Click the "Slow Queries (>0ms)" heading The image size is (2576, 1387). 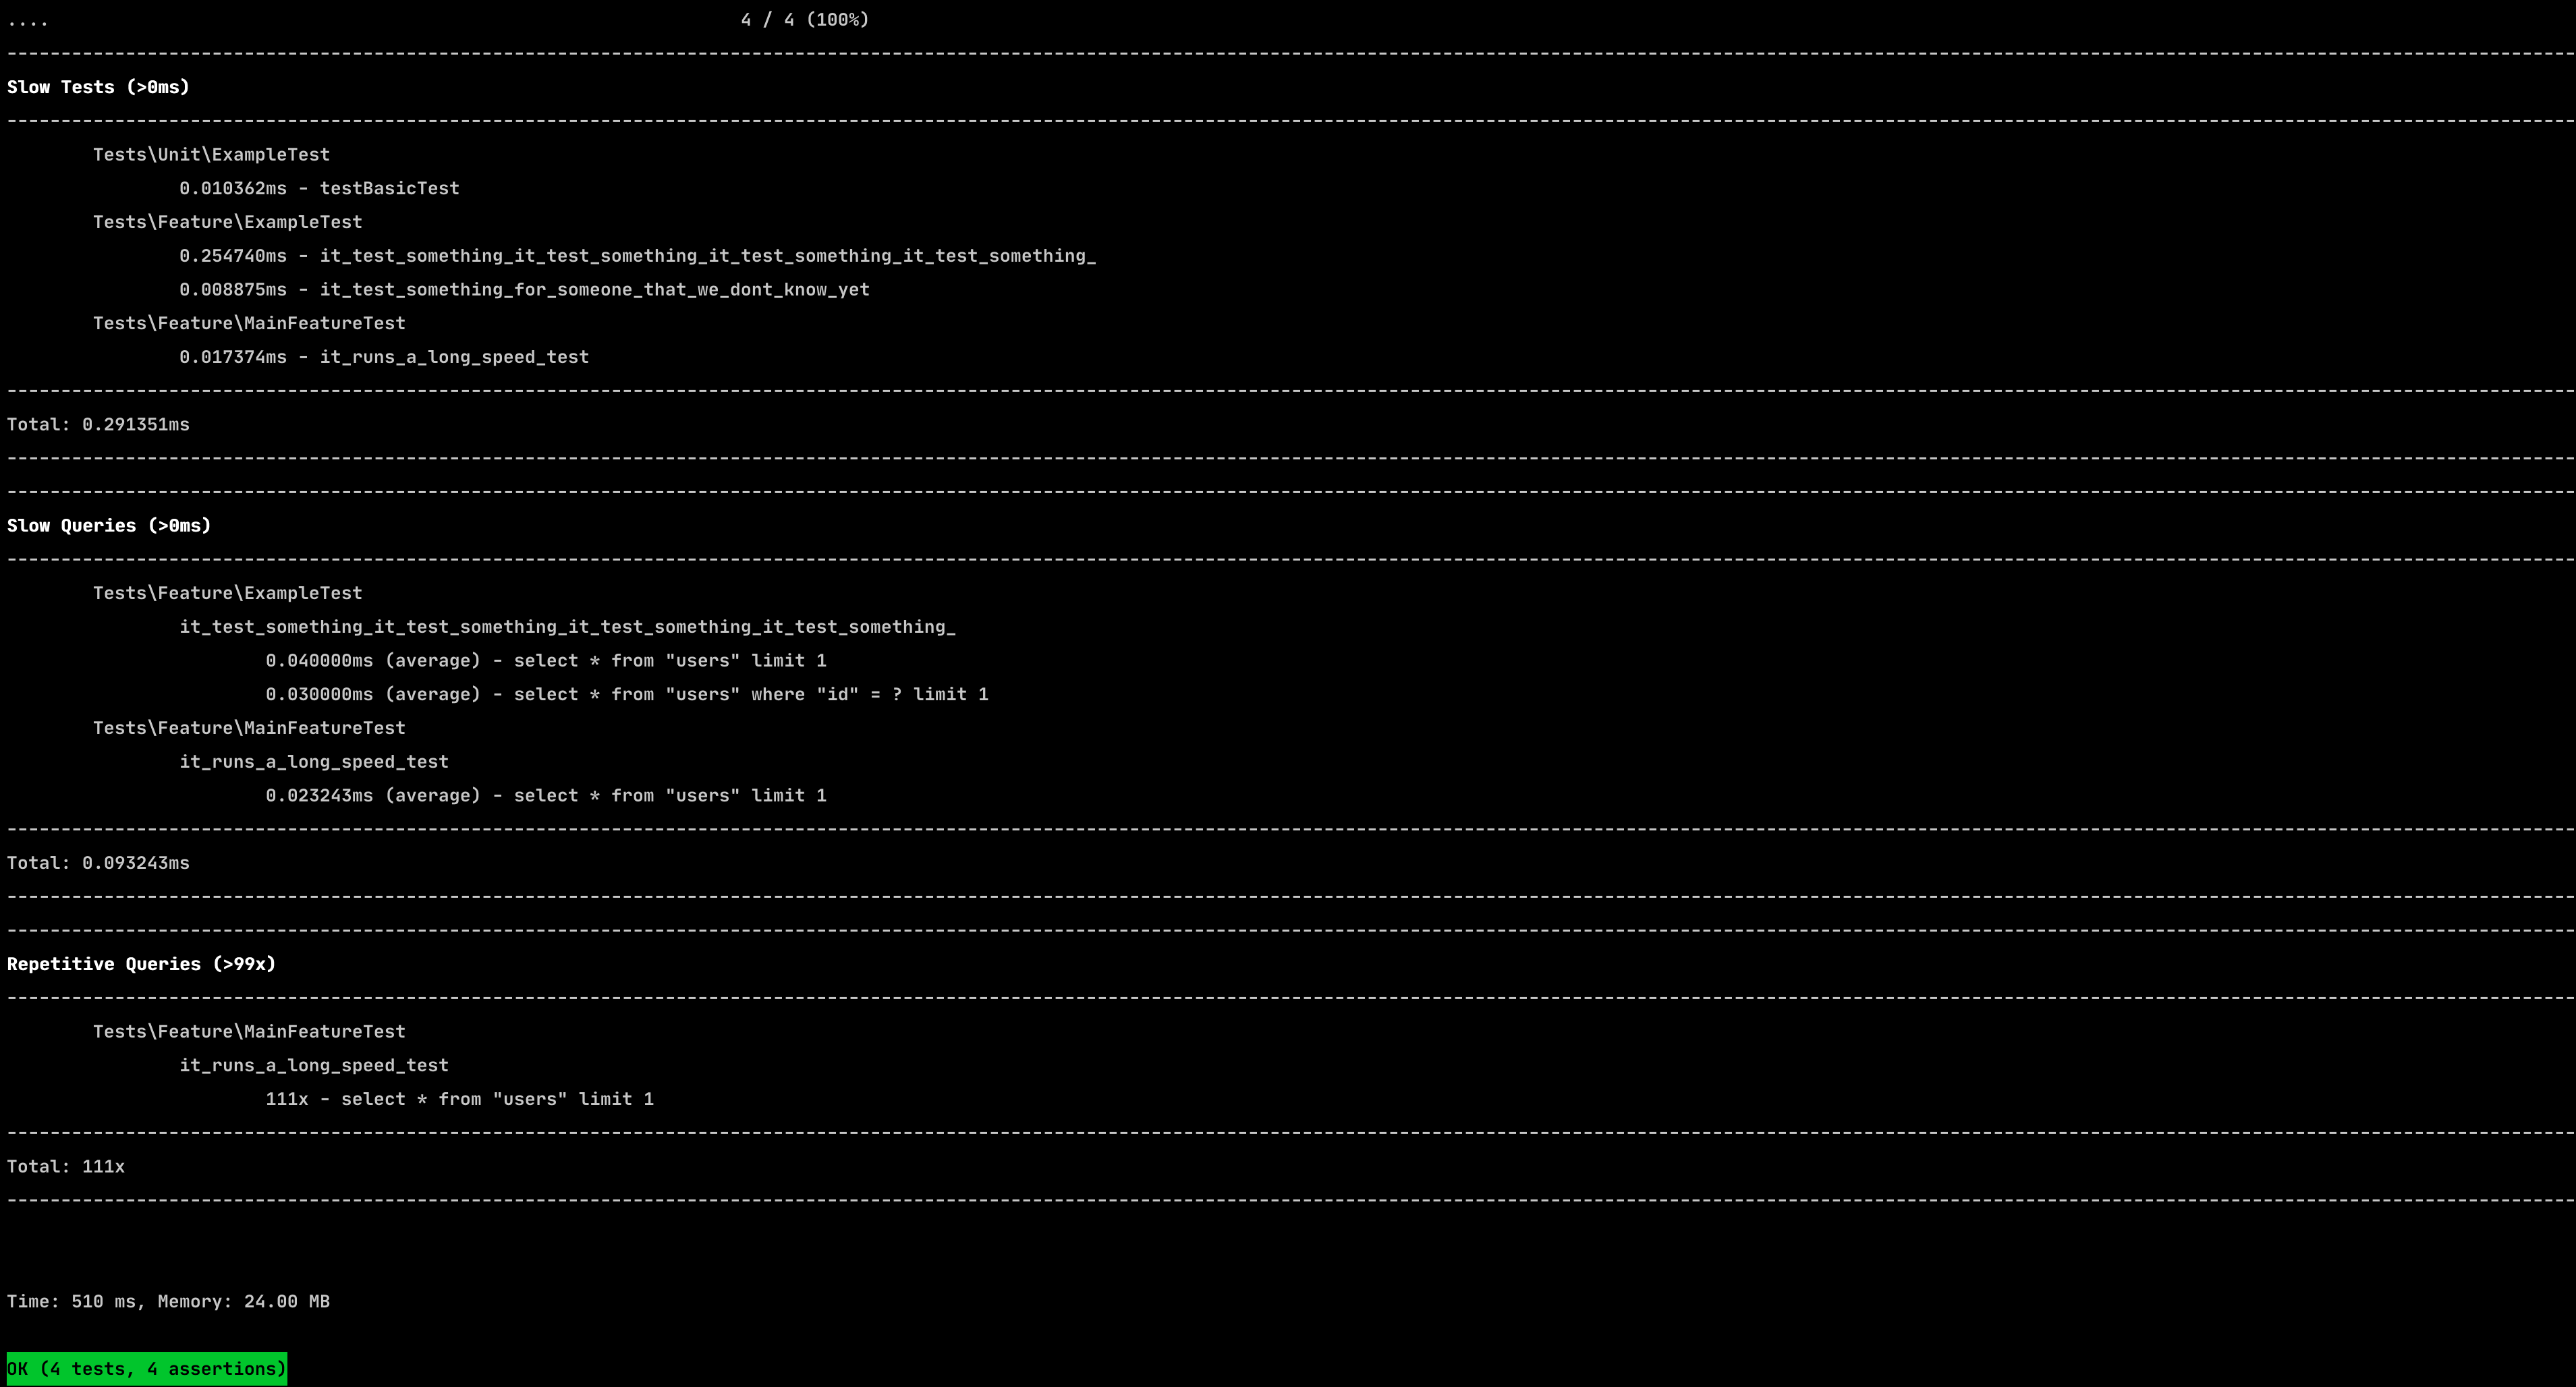tap(109, 526)
